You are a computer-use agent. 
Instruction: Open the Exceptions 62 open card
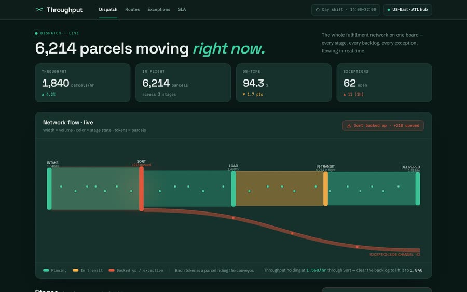(384, 83)
